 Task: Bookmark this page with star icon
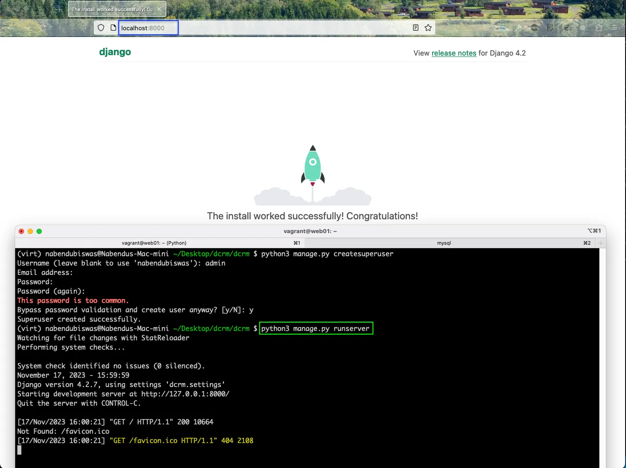pos(428,28)
